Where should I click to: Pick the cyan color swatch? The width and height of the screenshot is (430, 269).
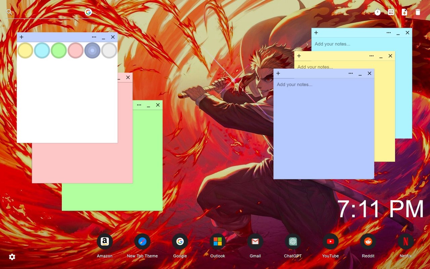tap(42, 50)
